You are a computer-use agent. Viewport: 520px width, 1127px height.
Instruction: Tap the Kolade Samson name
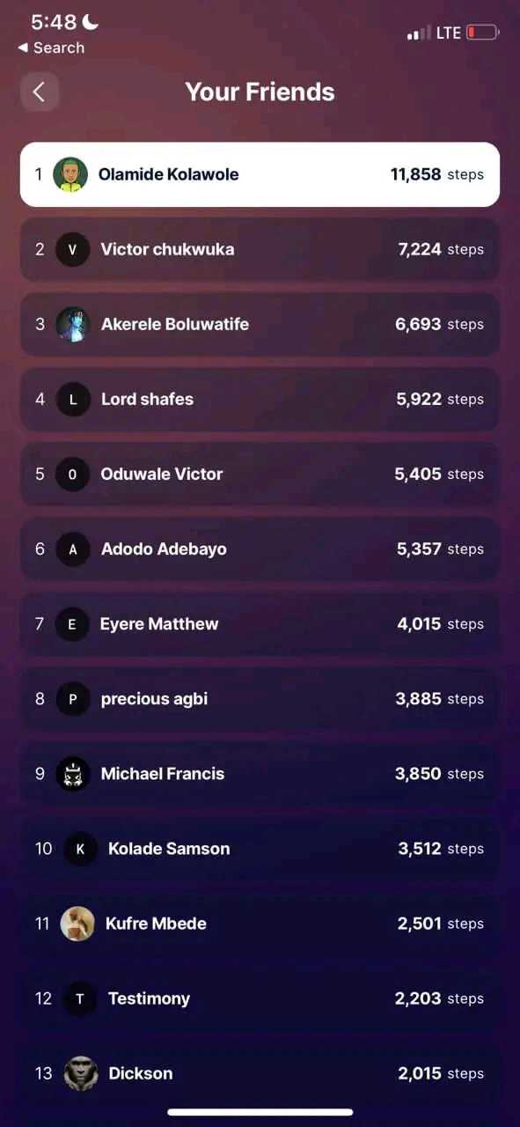pos(169,849)
